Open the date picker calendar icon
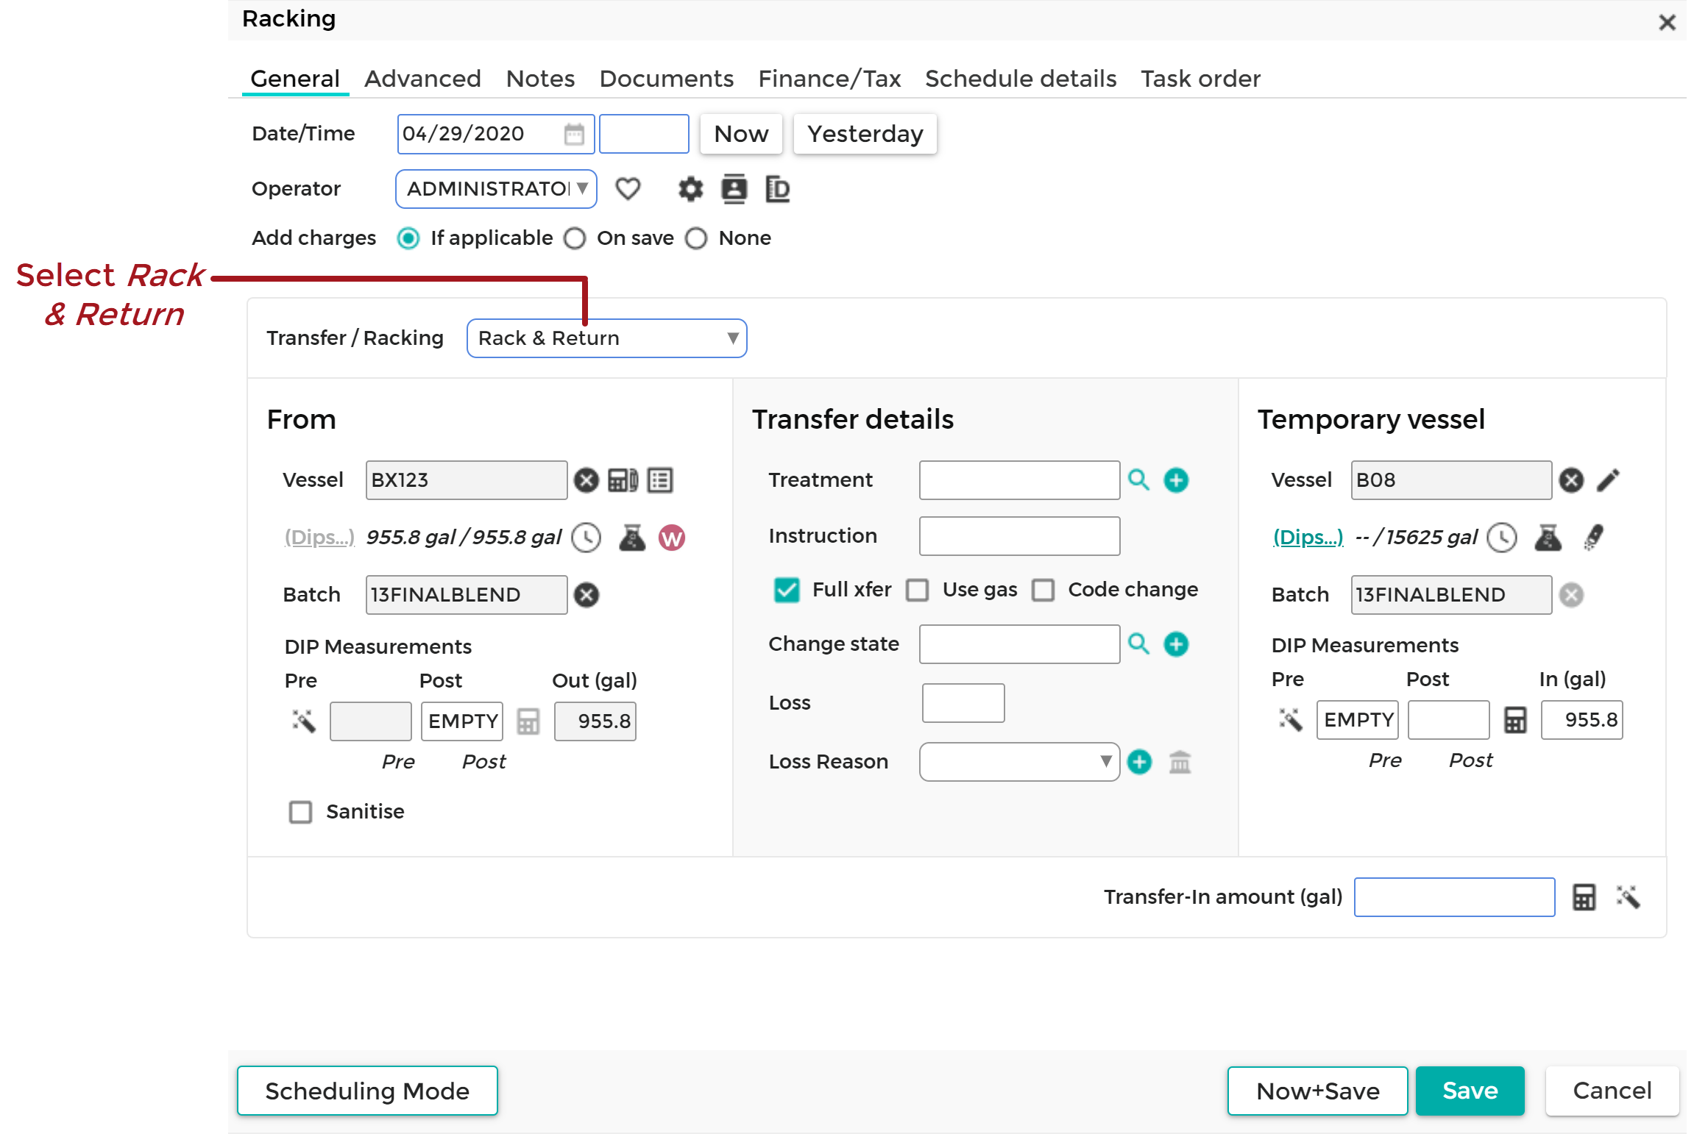Screen dimensions: 1708x1134 point(574,135)
